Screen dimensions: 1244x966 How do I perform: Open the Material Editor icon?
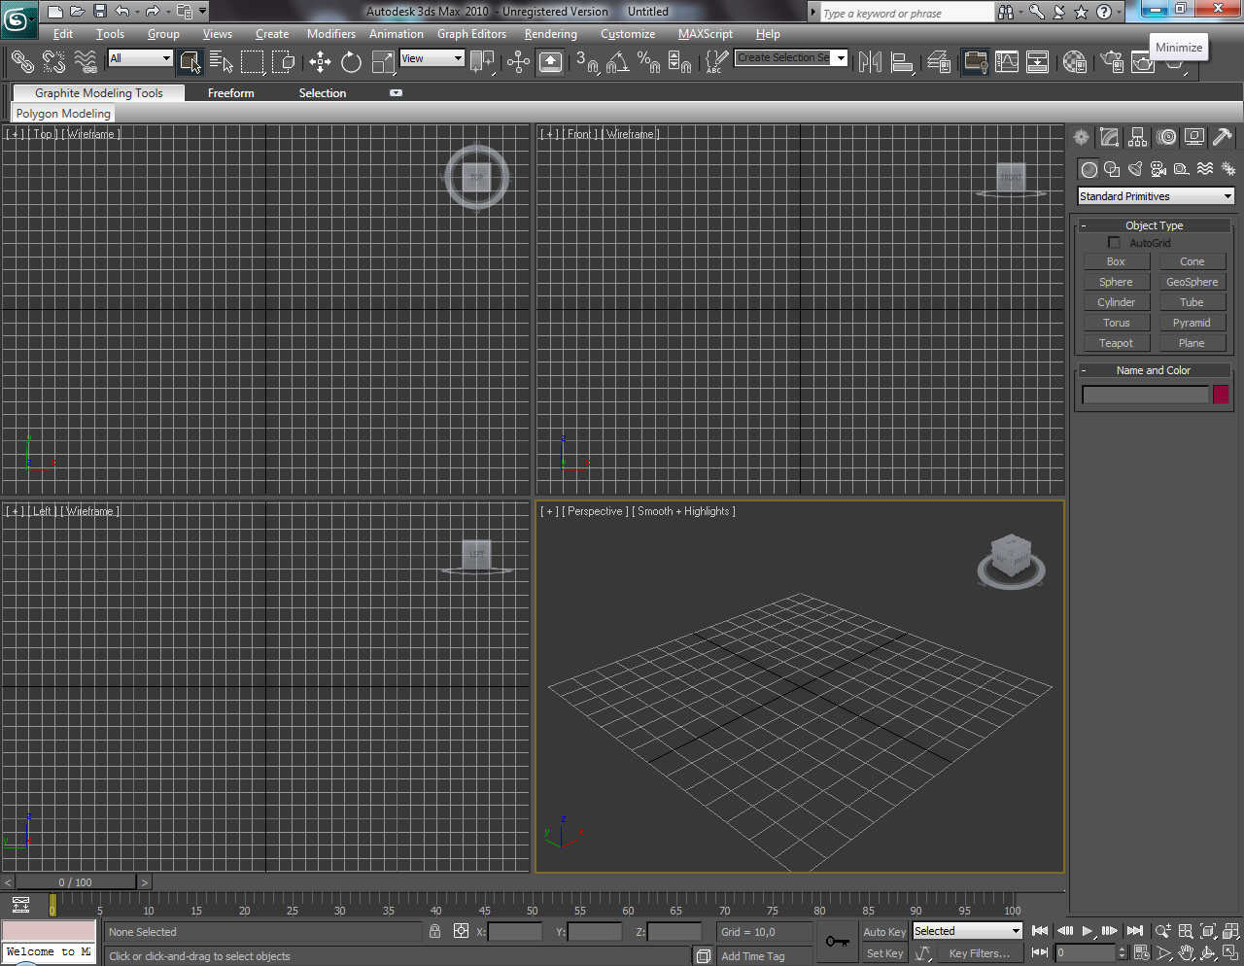(x=1074, y=63)
